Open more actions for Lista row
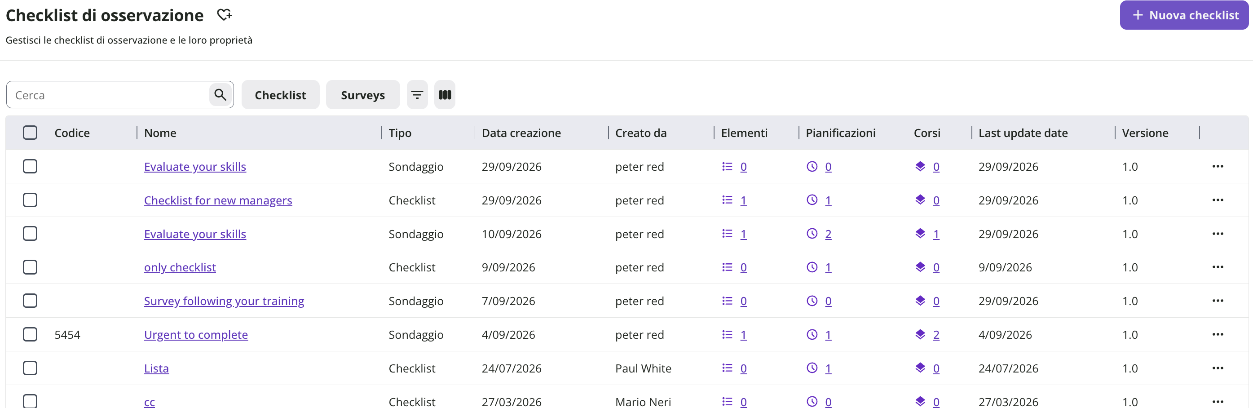The width and height of the screenshot is (1253, 408). tap(1218, 368)
